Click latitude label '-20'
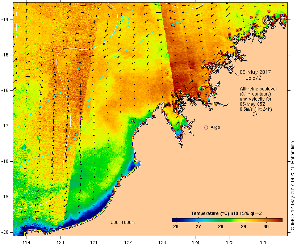 pyautogui.click(x=5, y=232)
